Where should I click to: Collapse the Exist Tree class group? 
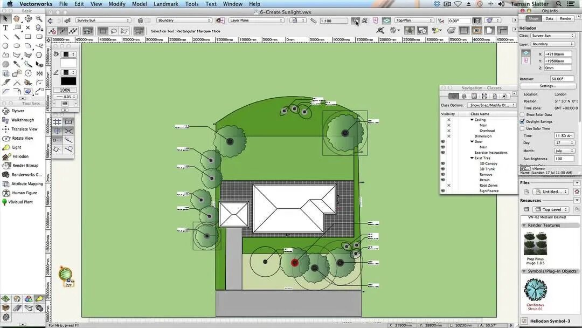pyautogui.click(x=472, y=158)
